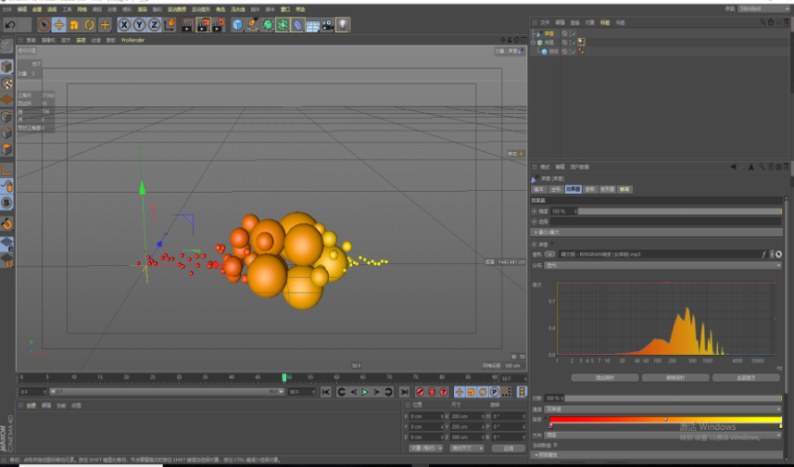Play the sound track preview button

(x=550, y=254)
